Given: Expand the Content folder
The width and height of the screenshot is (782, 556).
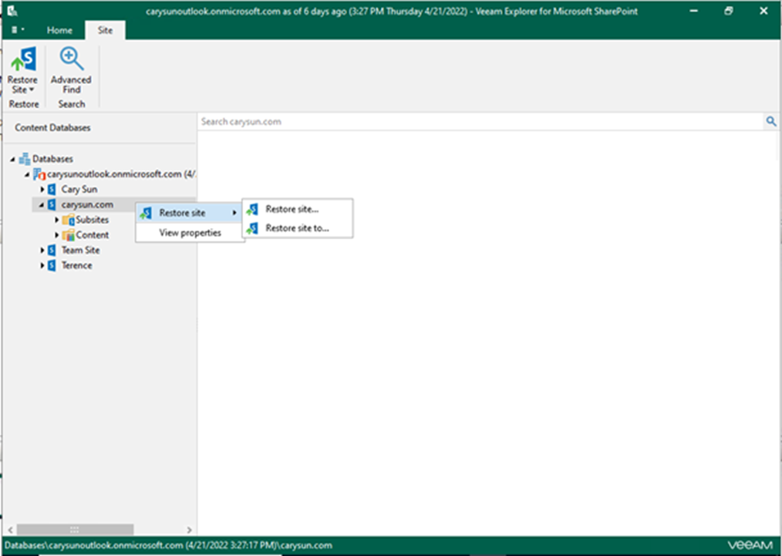Looking at the screenshot, I should (57, 235).
